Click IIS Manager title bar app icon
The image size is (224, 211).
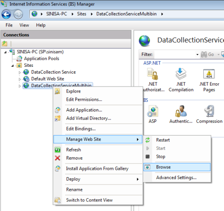coord(4,4)
